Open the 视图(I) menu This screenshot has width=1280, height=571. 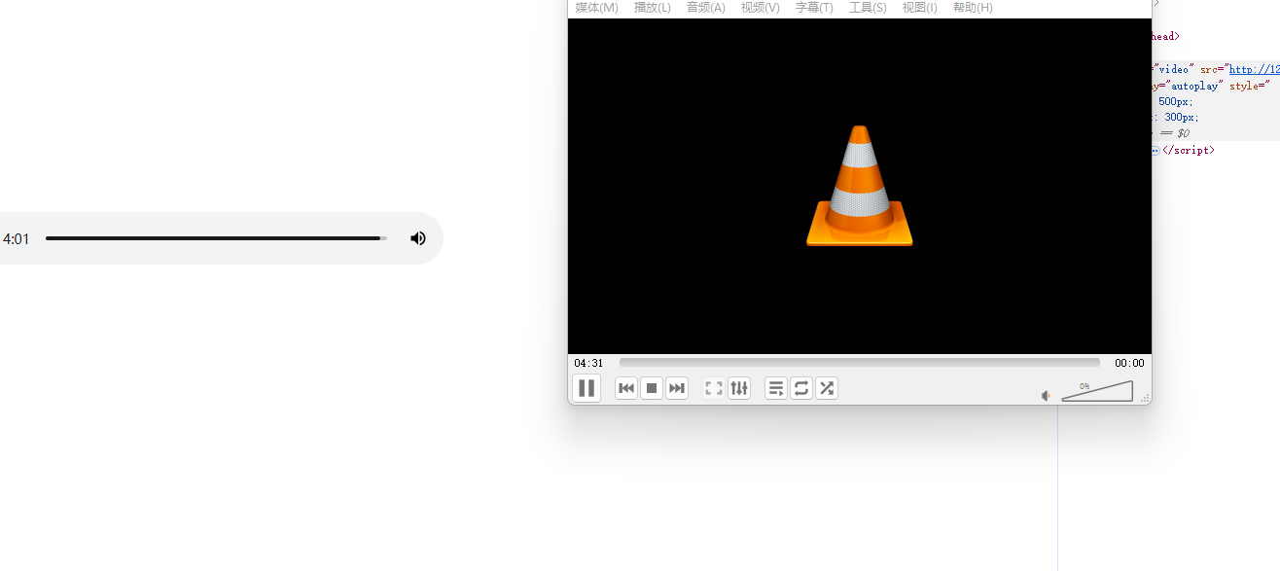[919, 8]
